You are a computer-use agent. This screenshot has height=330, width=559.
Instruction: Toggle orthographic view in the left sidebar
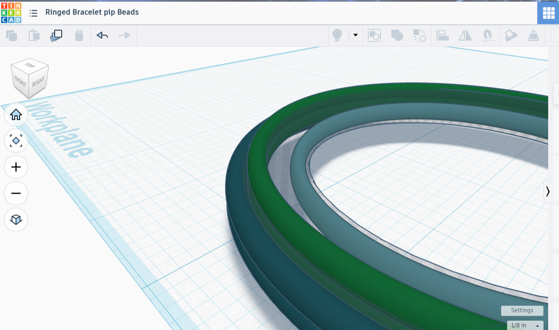[16, 220]
